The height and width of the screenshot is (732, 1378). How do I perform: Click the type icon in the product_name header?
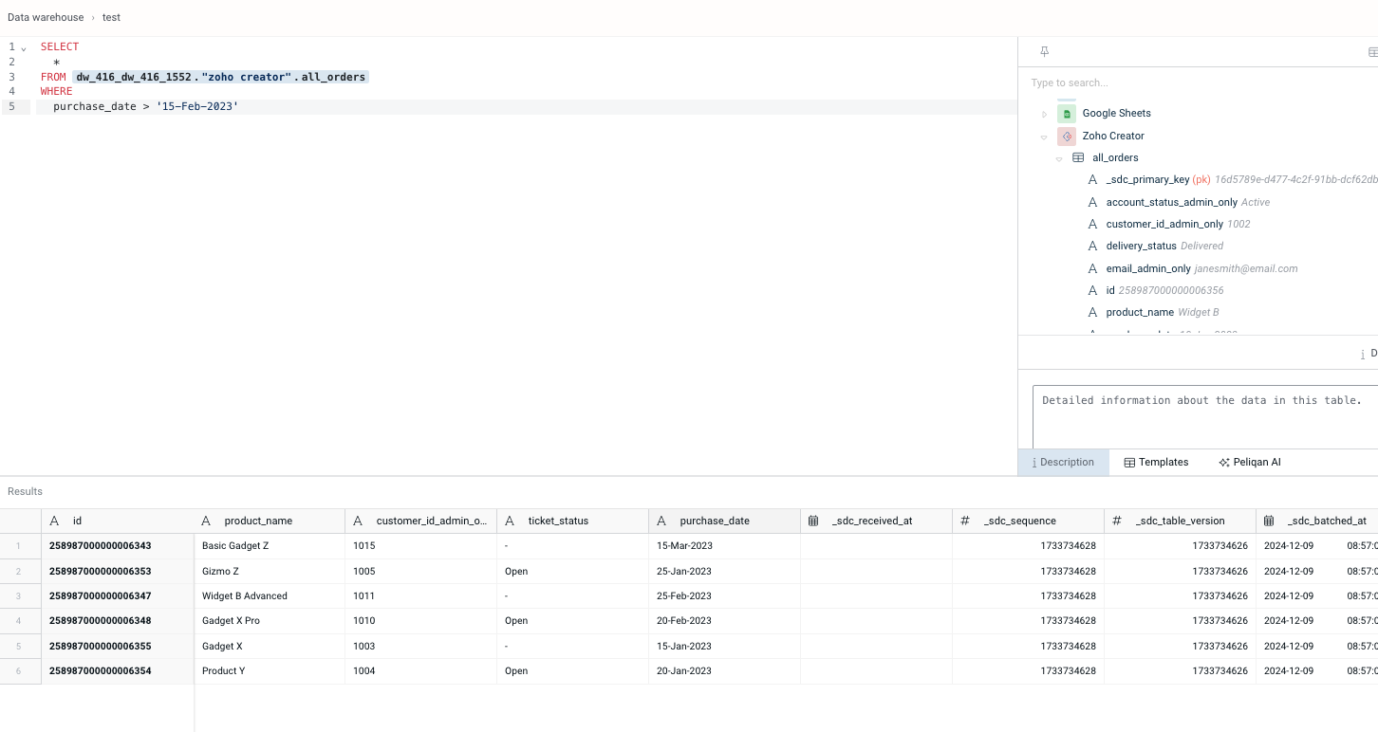[x=206, y=521]
